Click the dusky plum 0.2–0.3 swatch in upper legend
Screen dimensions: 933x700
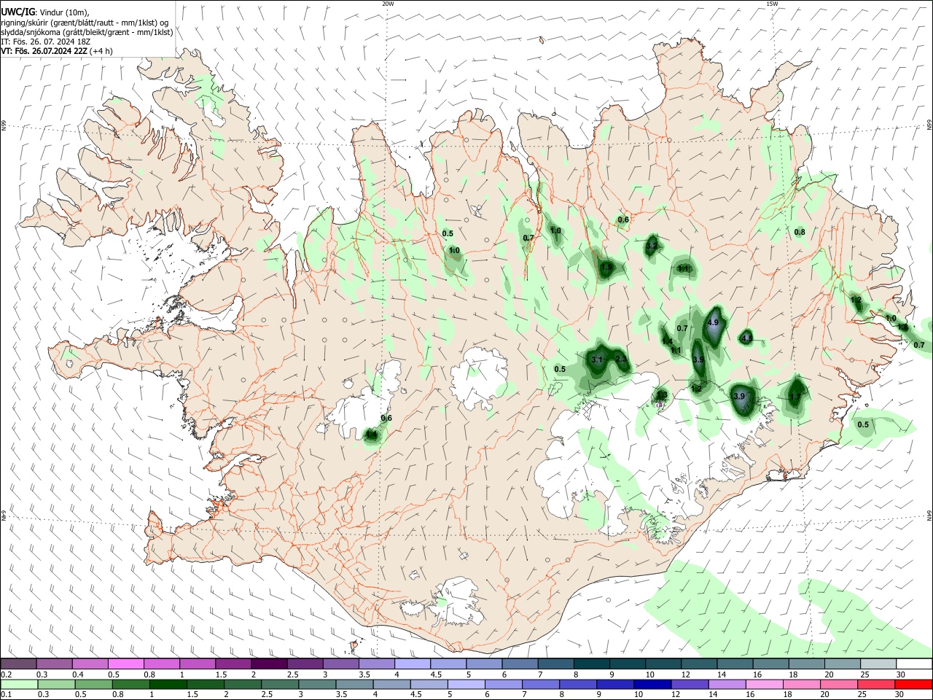[x=18, y=664]
